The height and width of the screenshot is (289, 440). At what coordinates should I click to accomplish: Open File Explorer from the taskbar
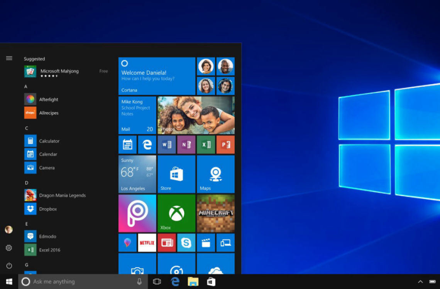pos(193,282)
